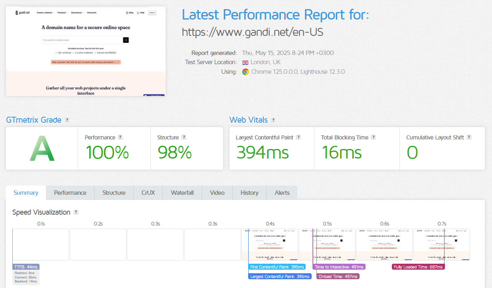
Task: Click the Cumulative Layout Shift value 0
Action: coord(412,153)
